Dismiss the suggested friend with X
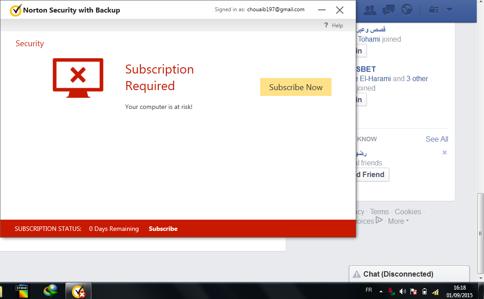The height and width of the screenshot is (299, 484). coord(445,152)
